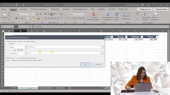
Task: Click the save icon in the title bar
Action: point(23,5)
